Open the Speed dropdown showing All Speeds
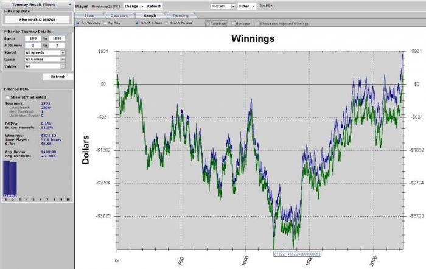The image size is (426, 269). tap(45, 52)
